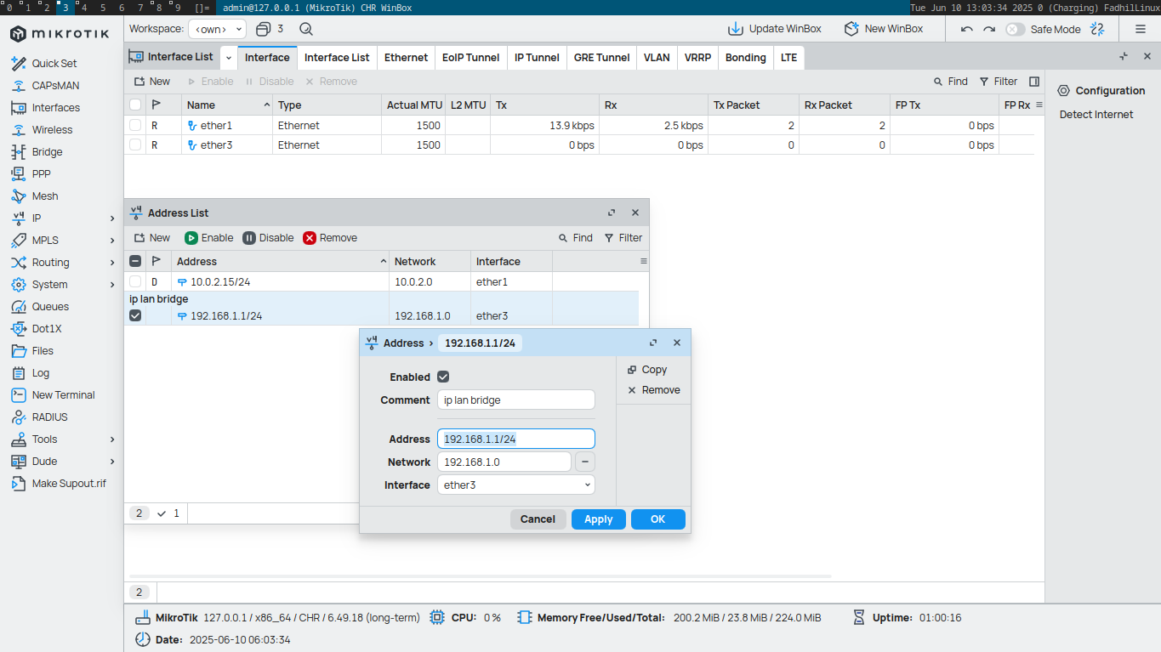
Task: Click the undo arrow in top bar
Action: pos(966,29)
